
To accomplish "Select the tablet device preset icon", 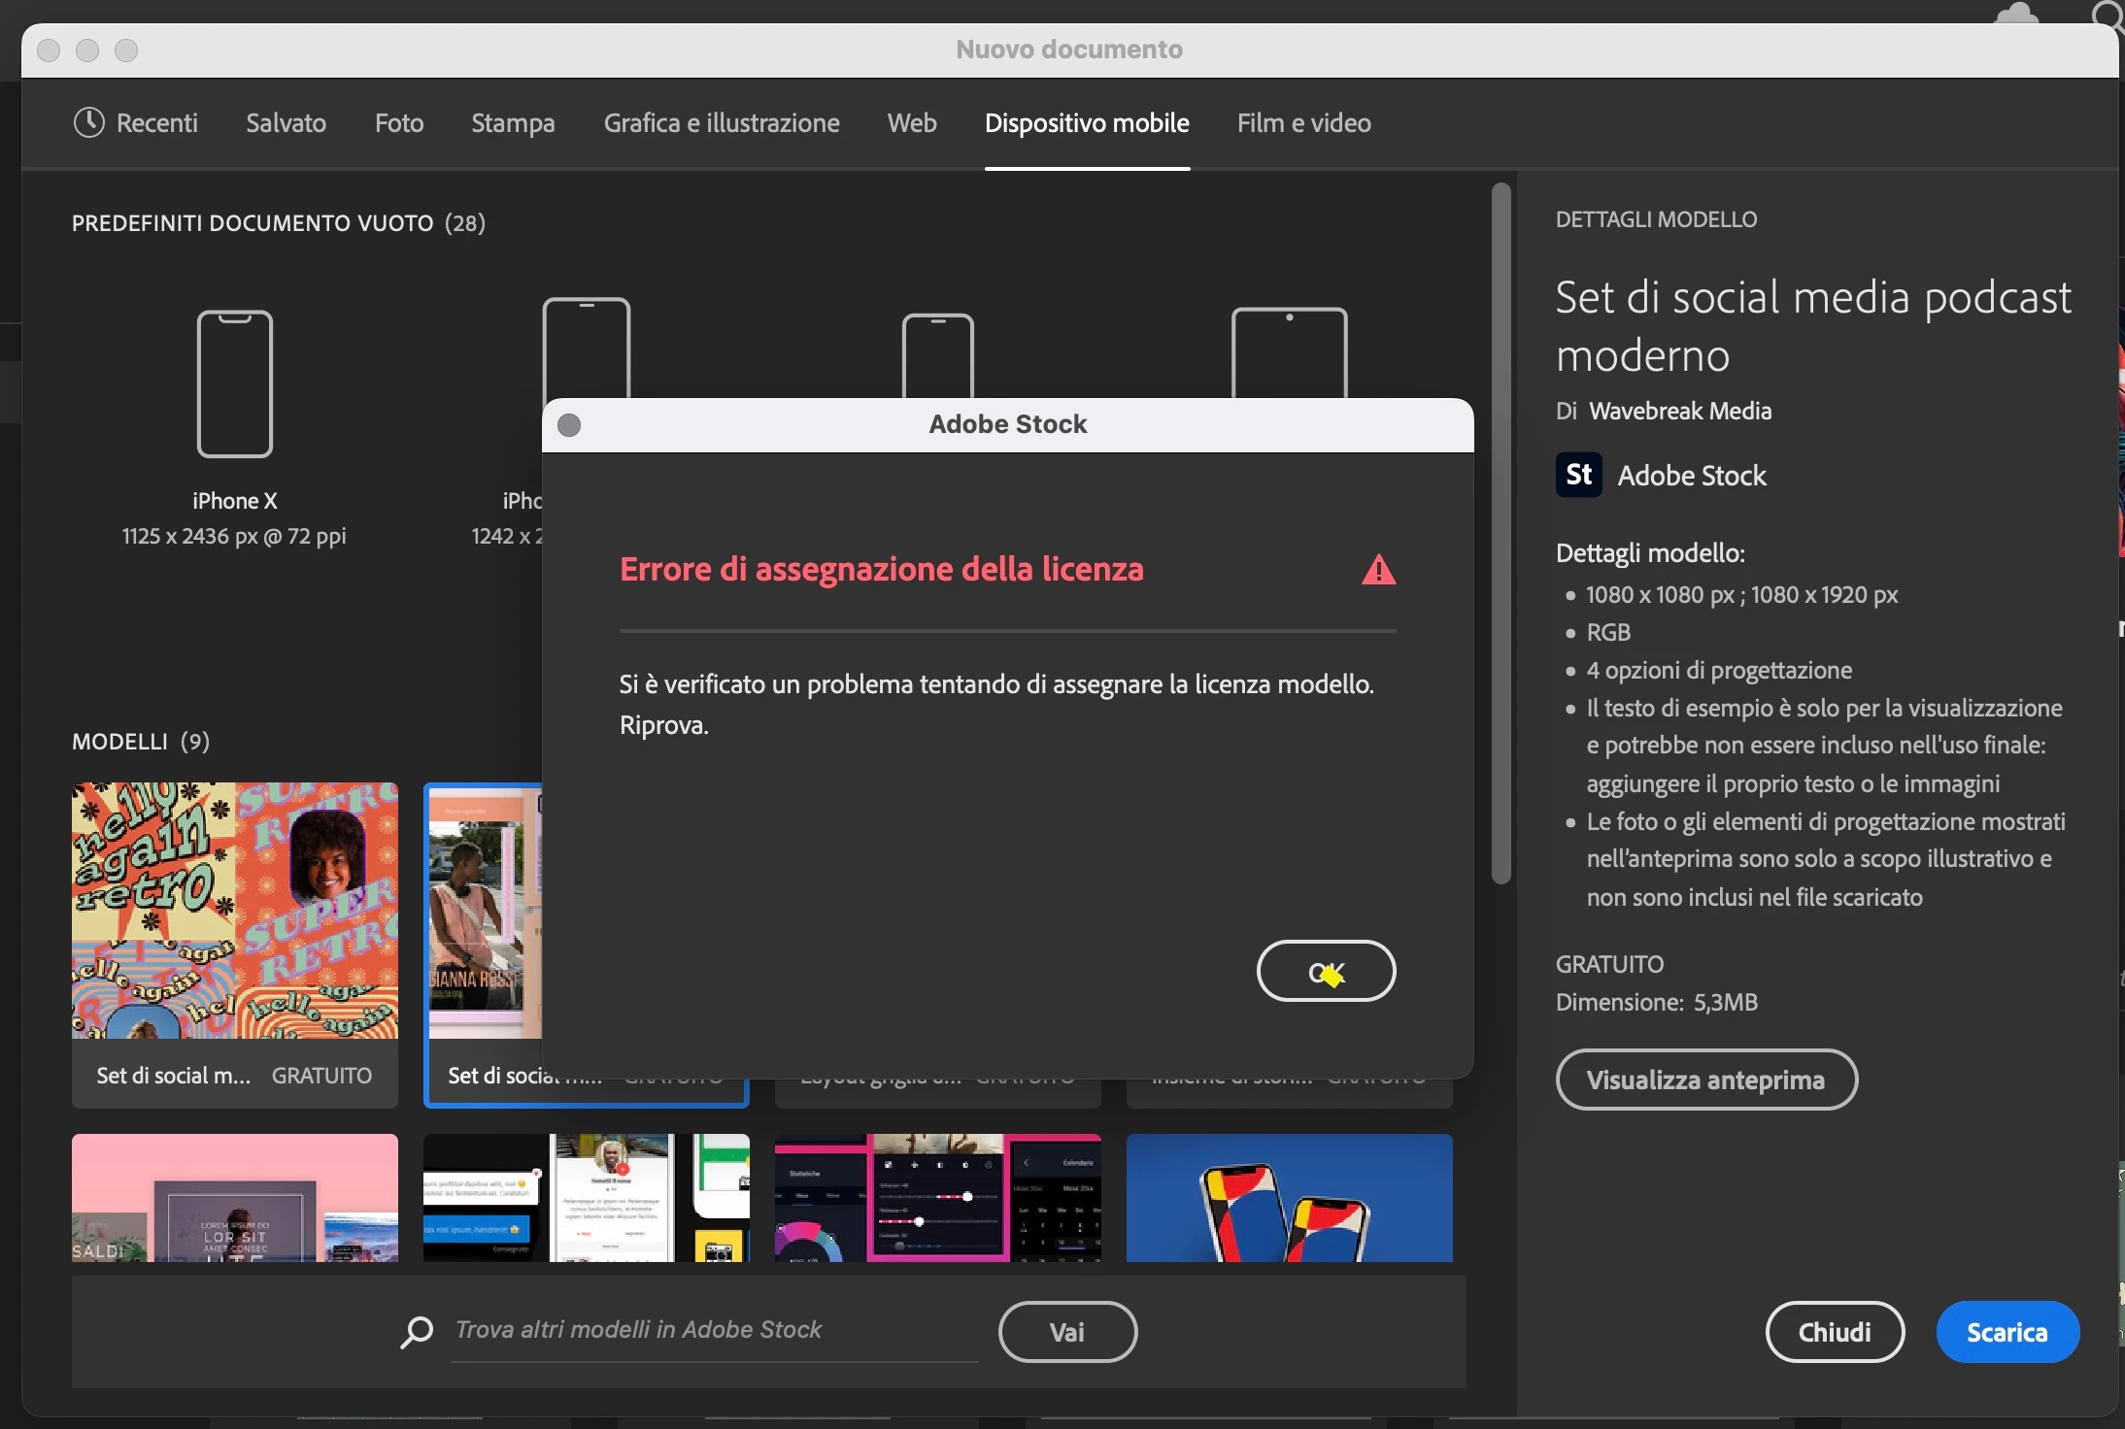I will (1289, 351).
